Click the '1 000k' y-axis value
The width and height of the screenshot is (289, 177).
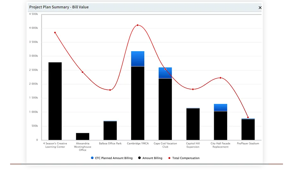(x=33, y=112)
